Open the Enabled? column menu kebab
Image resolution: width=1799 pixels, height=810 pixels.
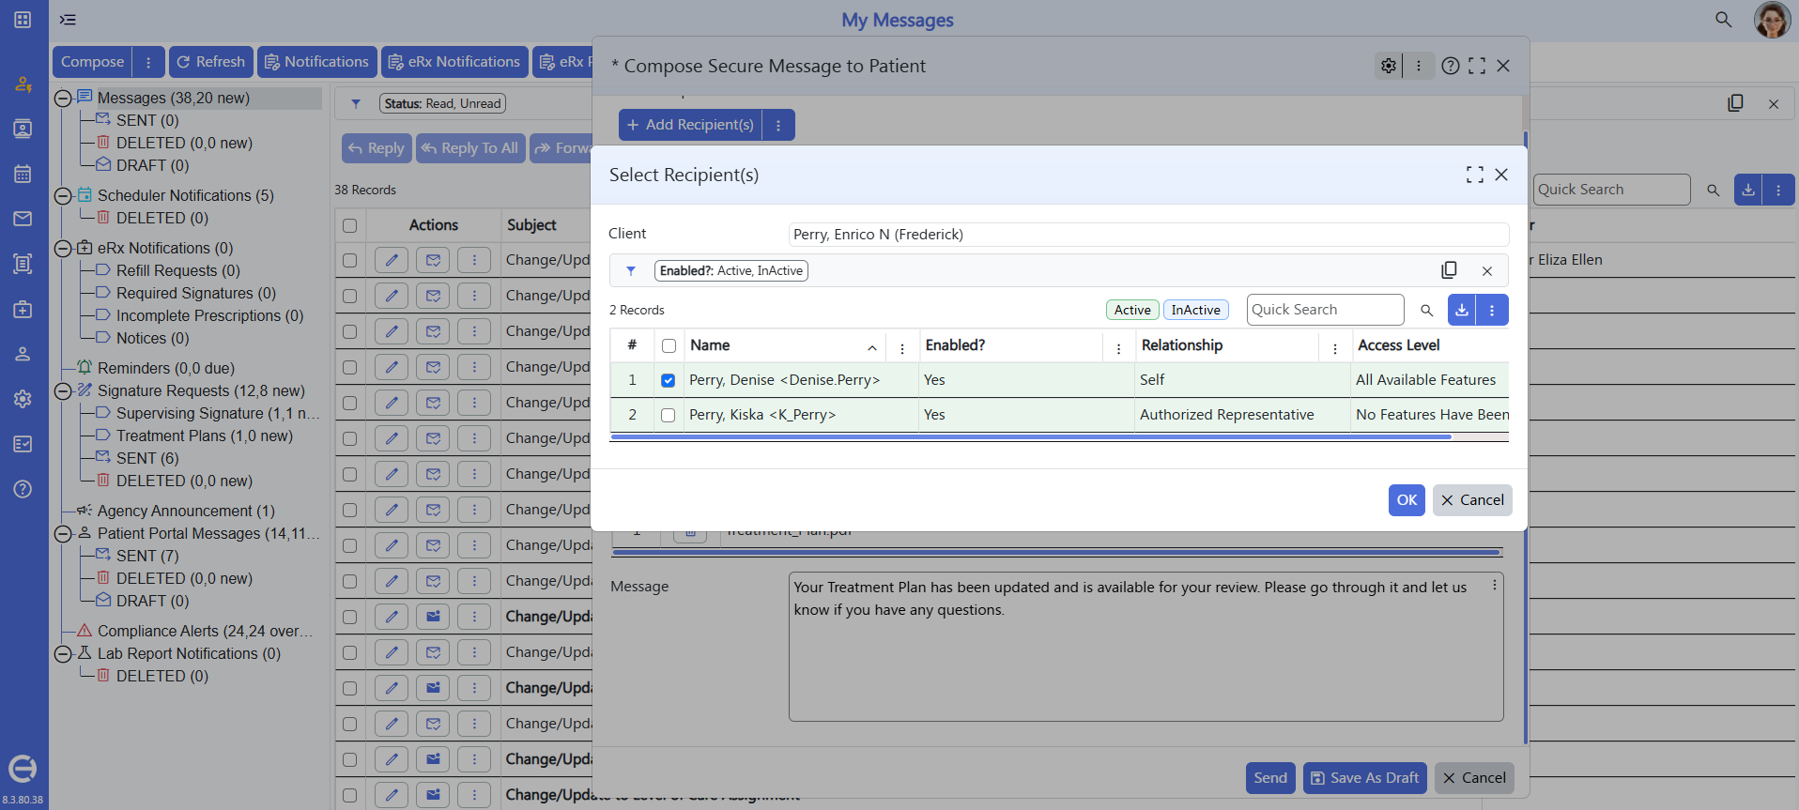pos(1118,348)
